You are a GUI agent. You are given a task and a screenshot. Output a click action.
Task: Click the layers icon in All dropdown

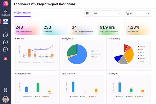(128, 13)
